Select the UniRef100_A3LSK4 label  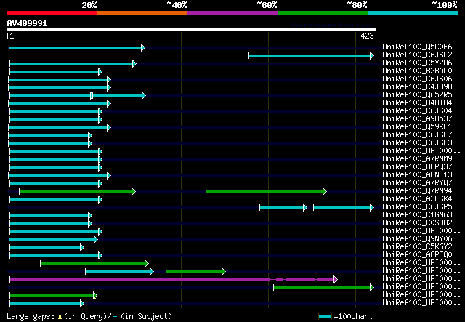pyautogui.click(x=417, y=199)
